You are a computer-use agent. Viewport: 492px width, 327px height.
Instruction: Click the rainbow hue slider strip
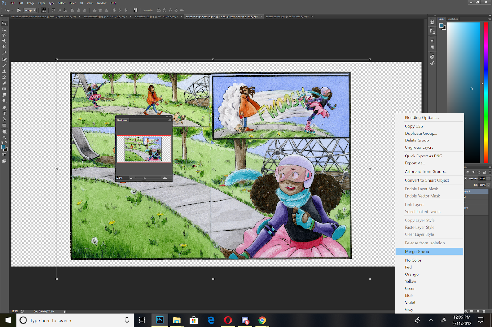point(486,92)
